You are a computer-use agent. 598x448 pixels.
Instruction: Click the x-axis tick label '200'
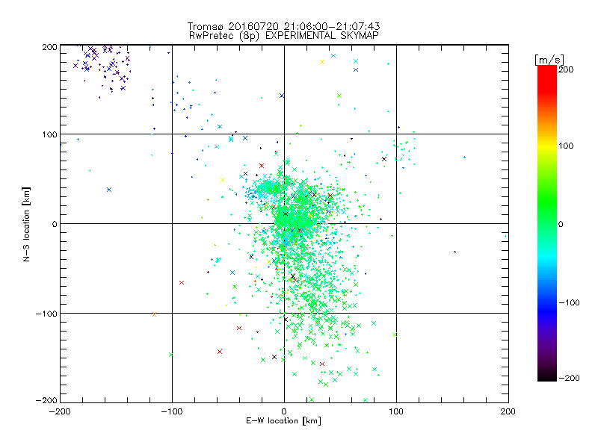click(508, 411)
